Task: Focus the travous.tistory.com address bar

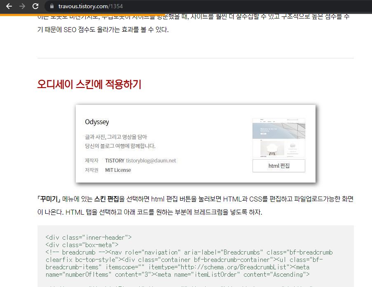Action: coord(209,6)
